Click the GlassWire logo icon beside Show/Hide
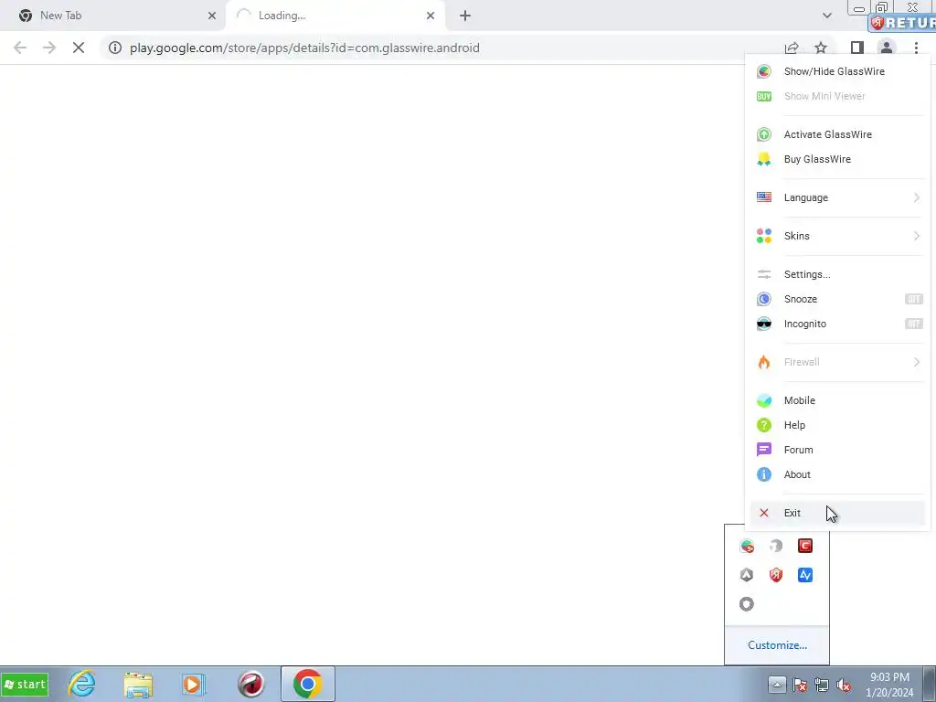 (763, 71)
